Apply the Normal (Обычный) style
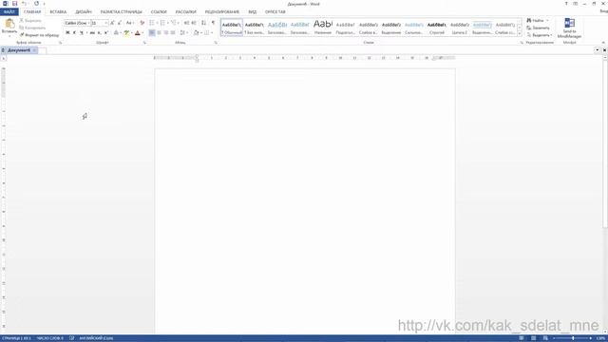 click(x=232, y=28)
